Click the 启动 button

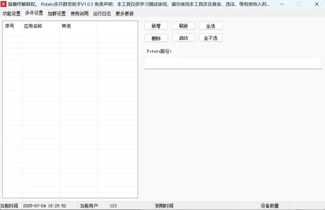click(x=183, y=38)
